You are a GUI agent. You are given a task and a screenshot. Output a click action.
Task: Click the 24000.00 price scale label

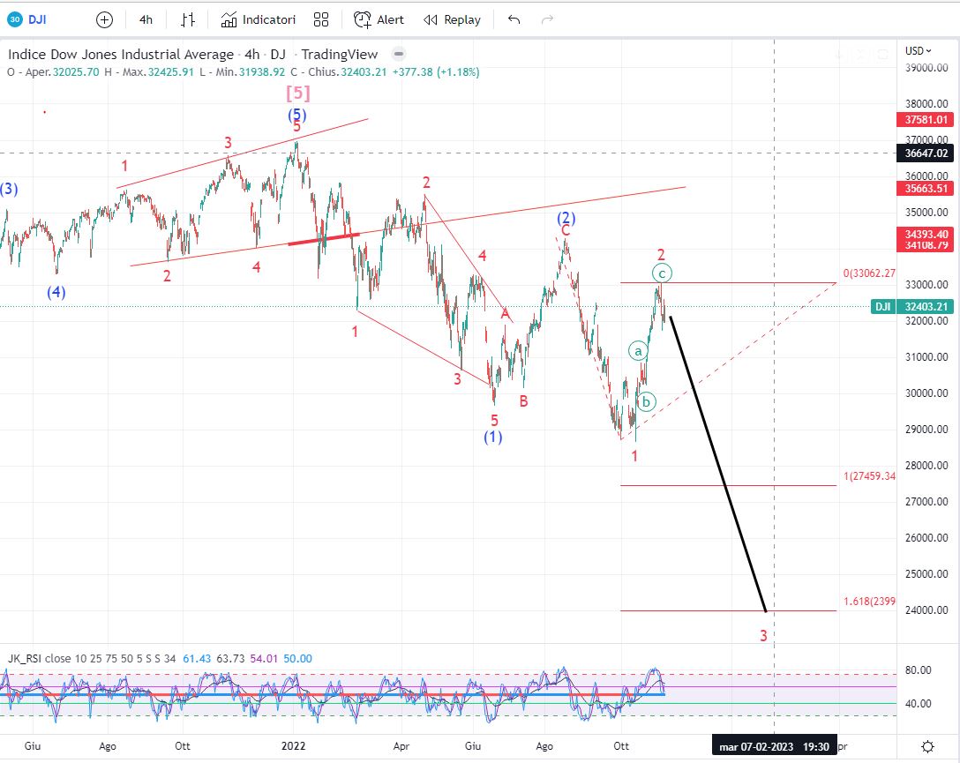pyautogui.click(x=926, y=610)
